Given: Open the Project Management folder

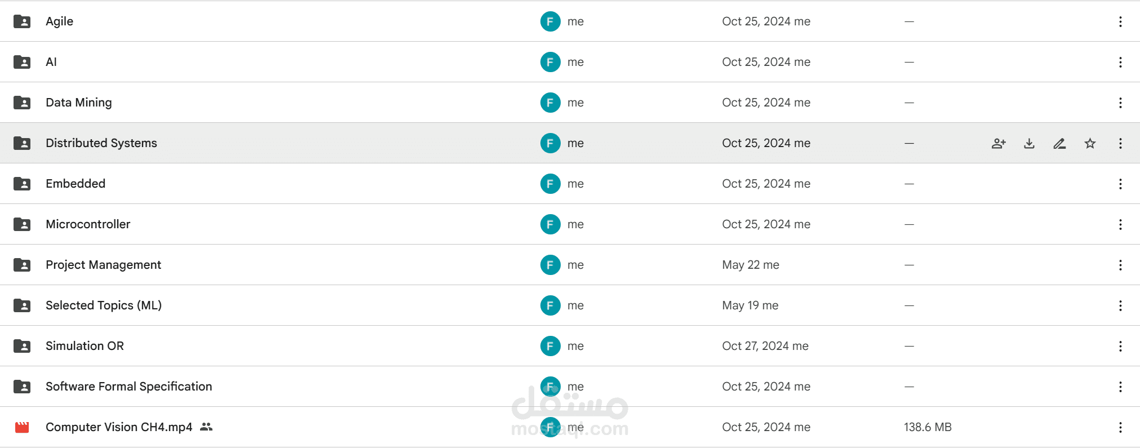Looking at the screenshot, I should [103, 265].
